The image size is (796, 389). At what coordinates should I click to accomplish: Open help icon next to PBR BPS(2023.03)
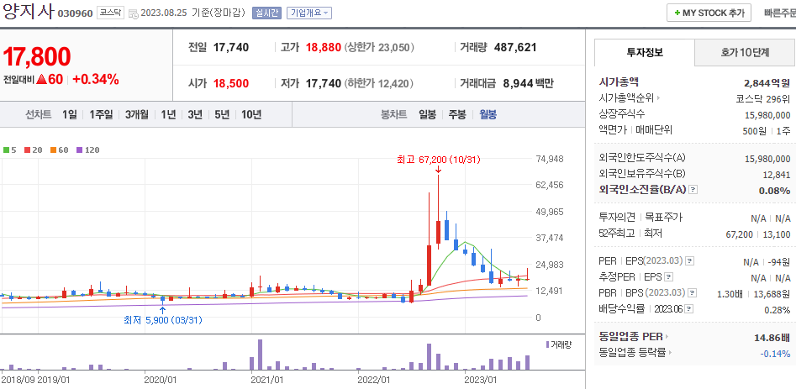(693, 293)
